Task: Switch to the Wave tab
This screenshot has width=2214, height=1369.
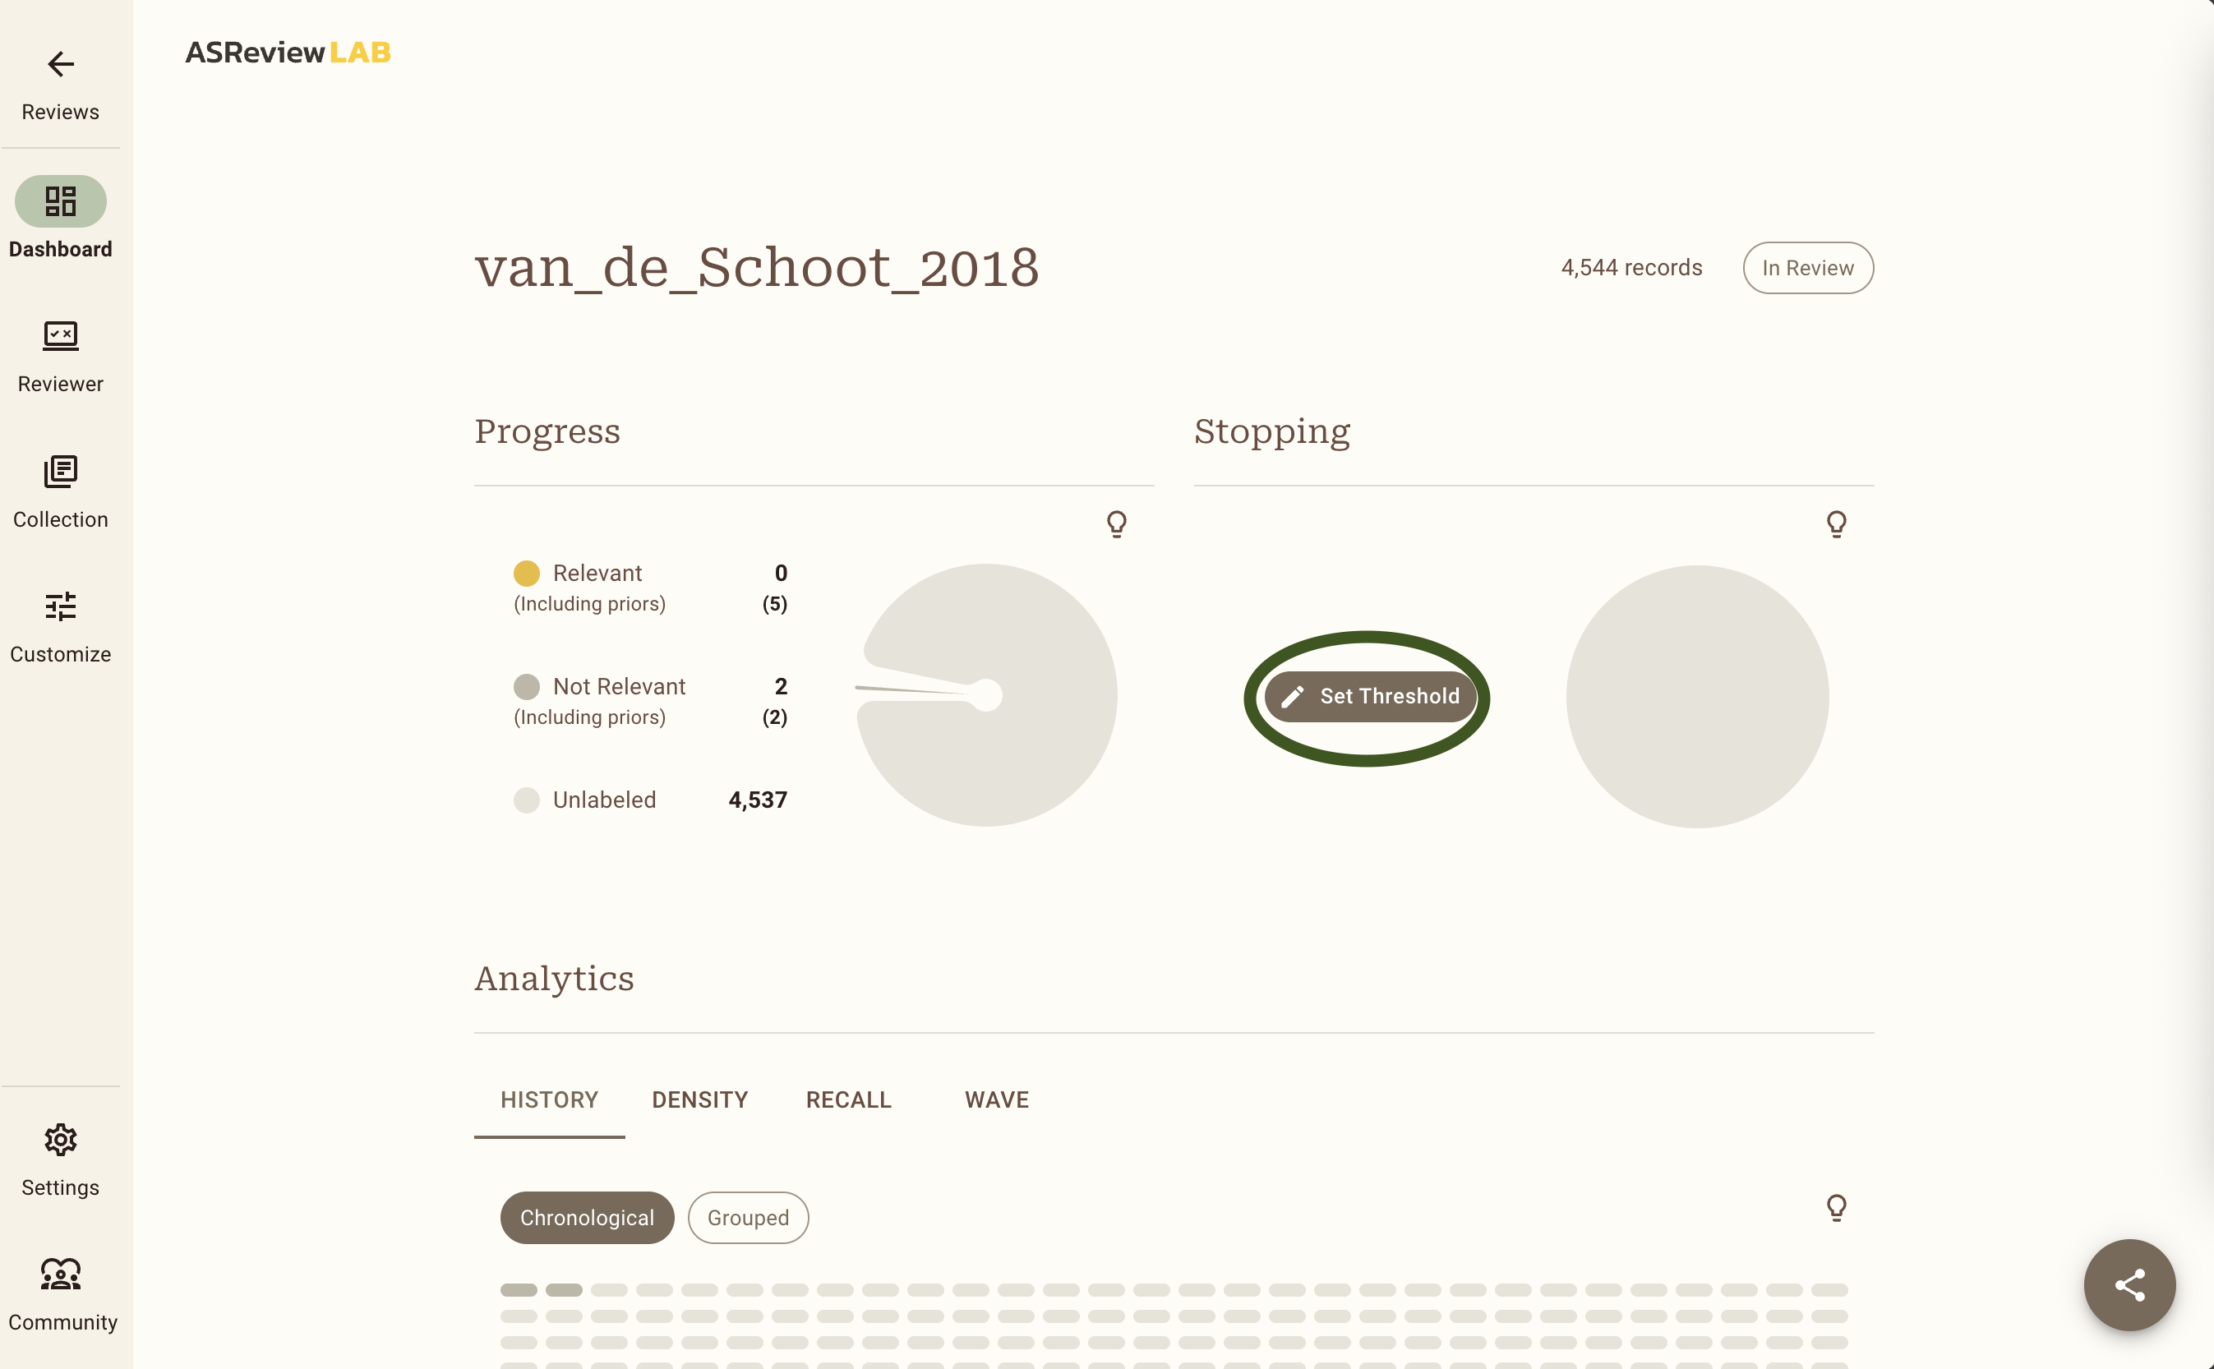Action: pos(997,1100)
